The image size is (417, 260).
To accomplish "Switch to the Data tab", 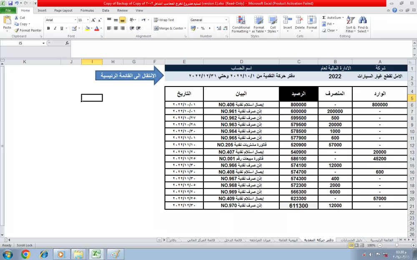I will 106,10.
